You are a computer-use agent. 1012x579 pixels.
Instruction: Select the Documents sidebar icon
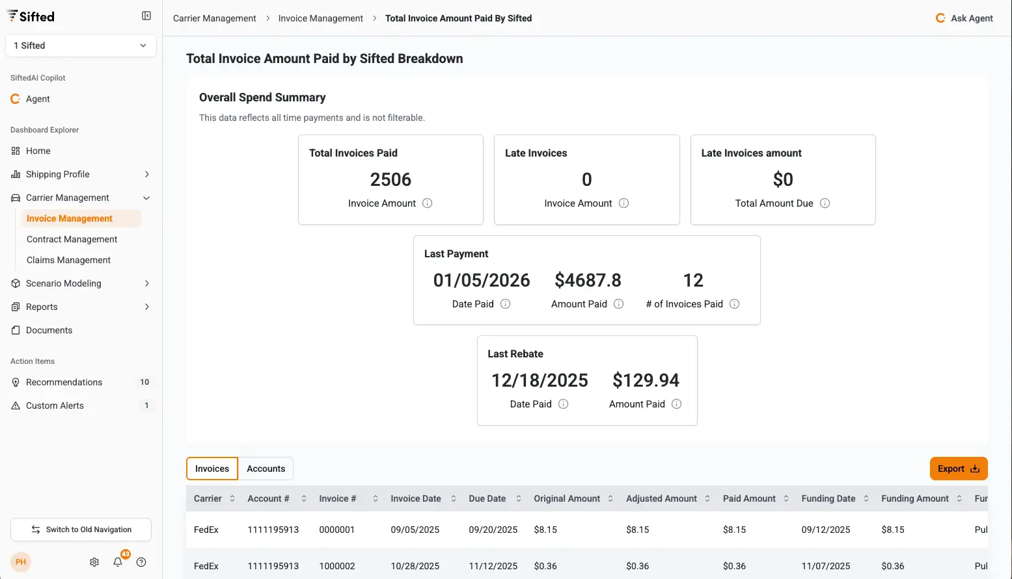pos(16,330)
